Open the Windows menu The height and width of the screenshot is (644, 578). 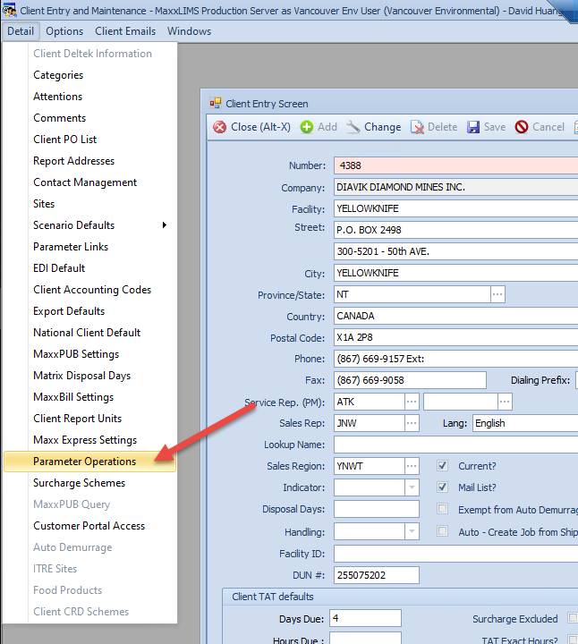coord(189,31)
